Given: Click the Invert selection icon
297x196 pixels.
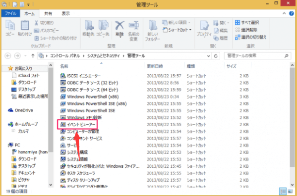Looking at the screenshot, I should coord(238,37).
